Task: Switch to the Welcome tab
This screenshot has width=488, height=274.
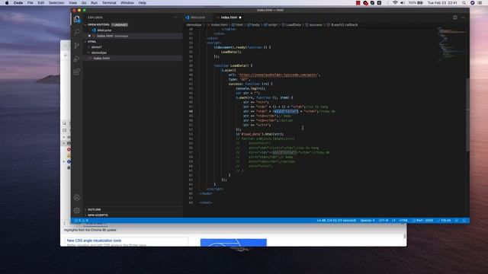Action: tap(197, 18)
